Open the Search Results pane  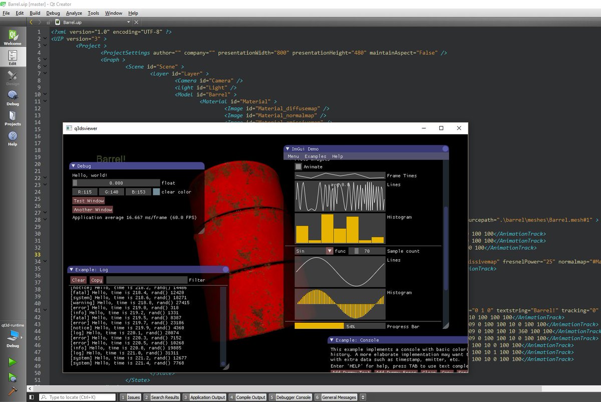161,397
